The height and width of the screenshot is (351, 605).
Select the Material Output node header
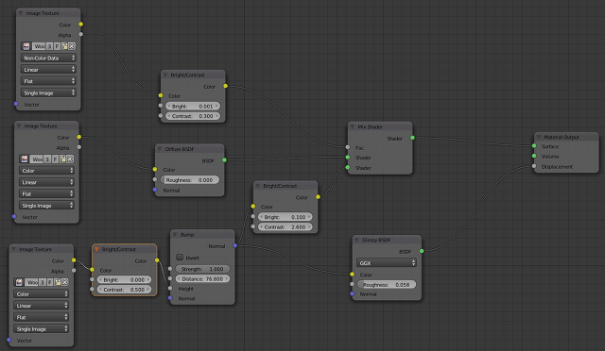coord(567,137)
